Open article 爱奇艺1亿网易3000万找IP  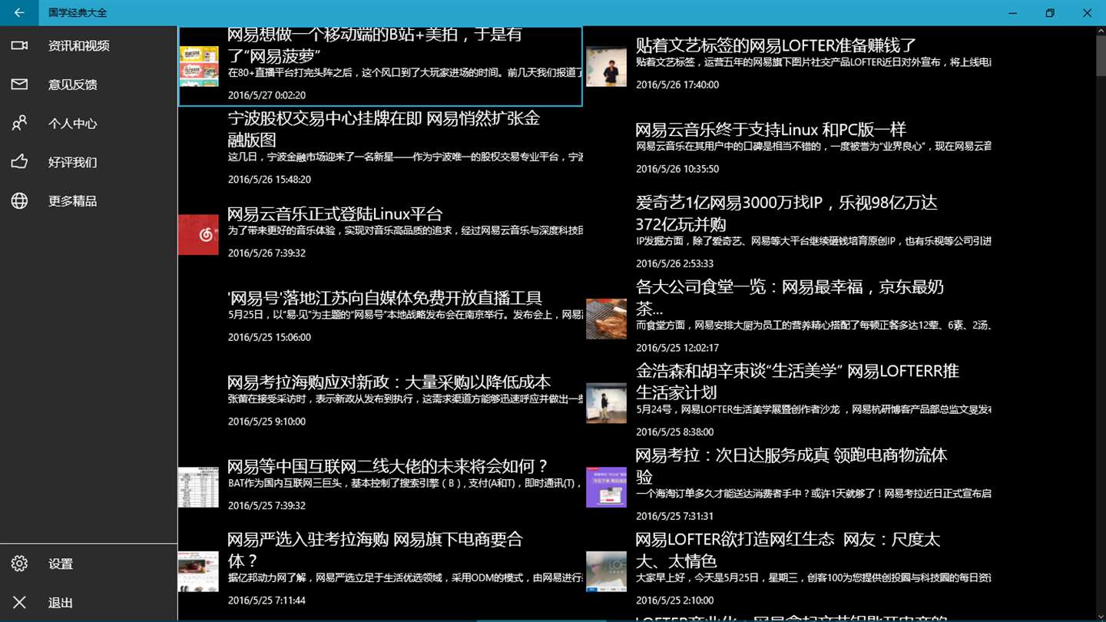click(788, 233)
